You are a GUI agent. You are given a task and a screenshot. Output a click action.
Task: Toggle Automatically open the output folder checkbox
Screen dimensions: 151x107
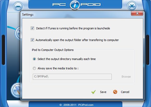[32, 40]
